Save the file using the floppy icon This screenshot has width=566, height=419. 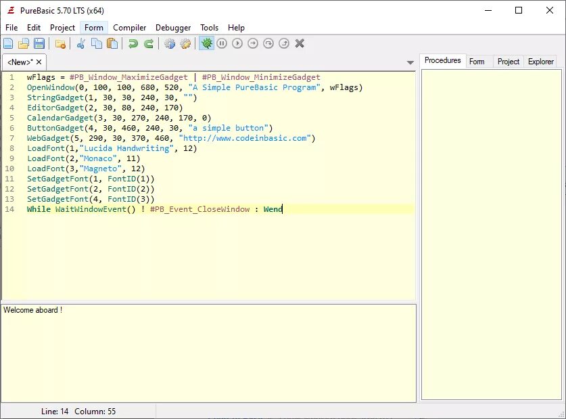[39, 44]
